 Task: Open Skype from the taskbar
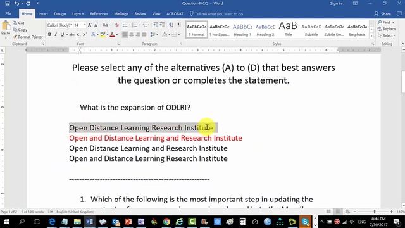305,222
